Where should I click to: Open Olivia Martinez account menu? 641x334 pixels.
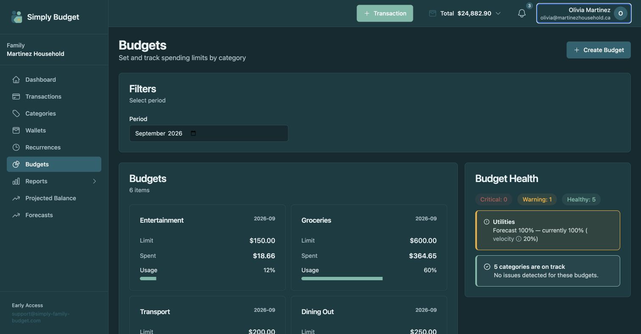(x=584, y=14)
